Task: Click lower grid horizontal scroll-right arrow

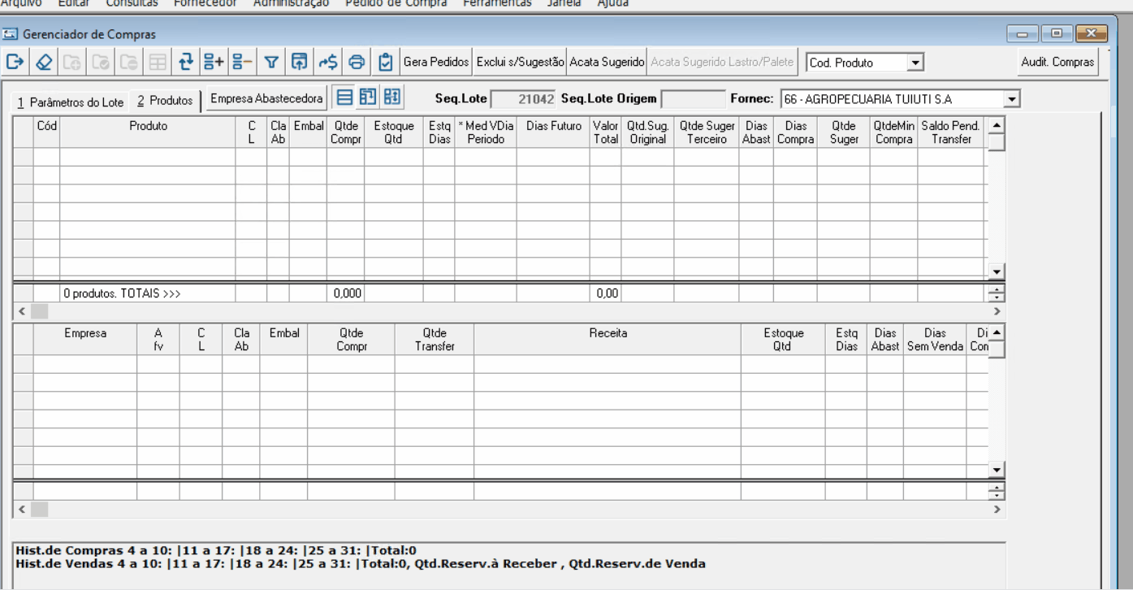Action: 997,510
